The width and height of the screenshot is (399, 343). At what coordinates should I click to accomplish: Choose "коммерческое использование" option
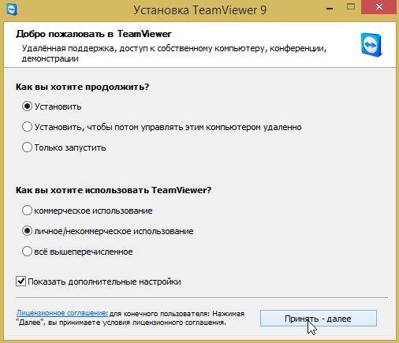pyautogui.click(x=27, y=211)
